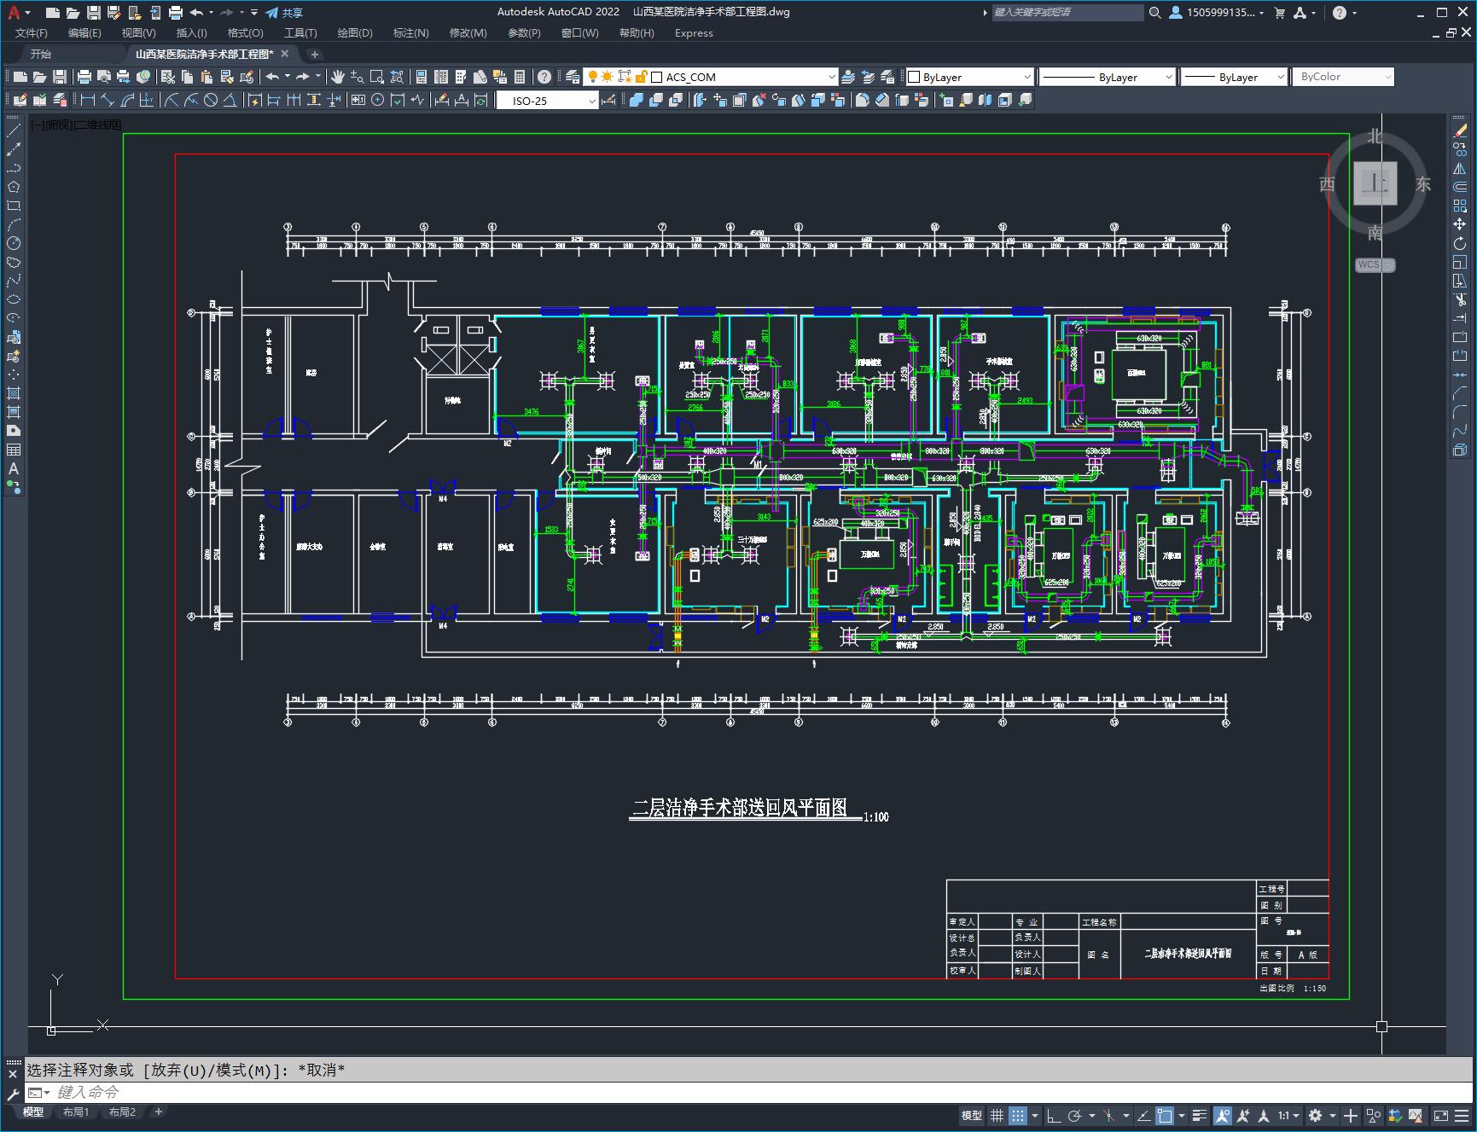Click the Quick Calculator icon
Image resolution: width=1477 pixels, height=1132 pixels.
click(x=520, y=77)
